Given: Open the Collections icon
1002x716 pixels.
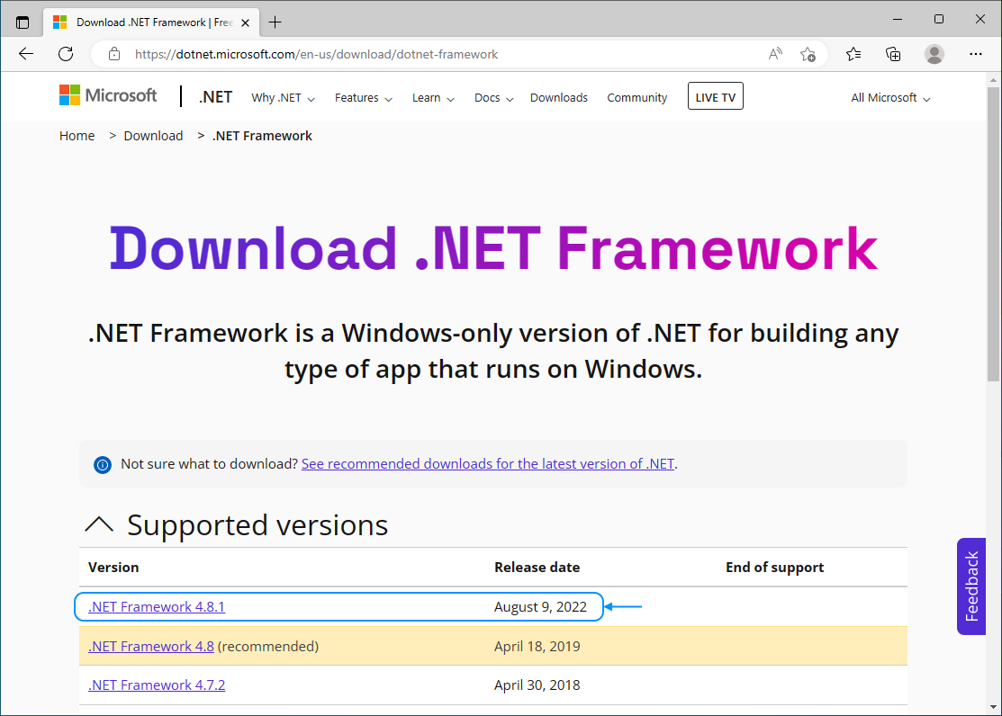Looking at the screenshot, I should (x=893, y=54).
